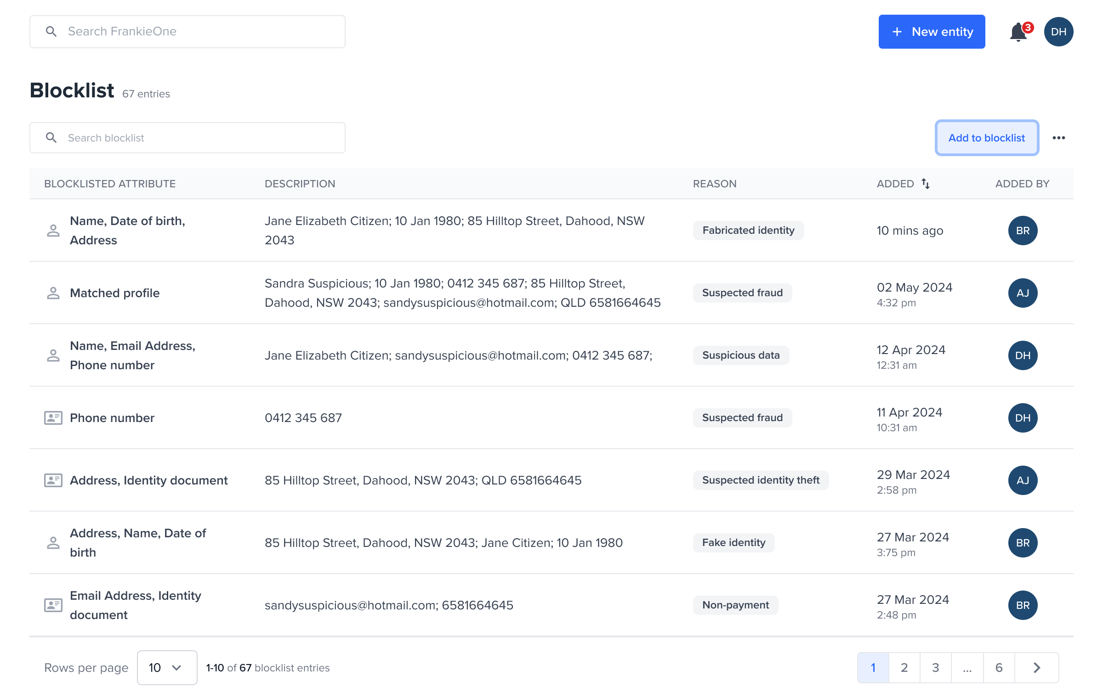Click BR avatar on the Fabricated identity entry
This screenshot has width=1103, height=698.
tap(1022, 231)
